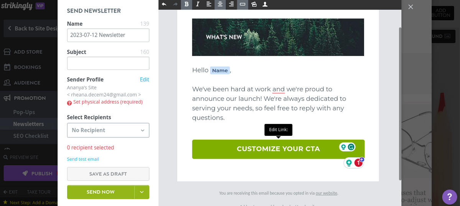Click the undo arrow in editor toolbar
The height and width of the screenshot is (206, 460).
164,4
